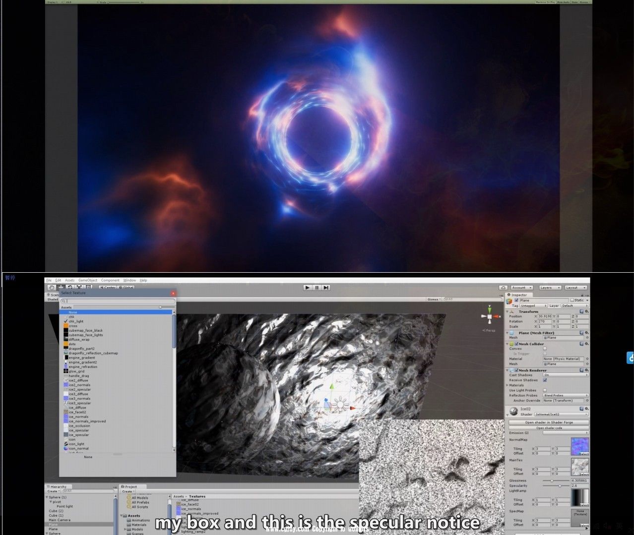
Task: Open the Layers dropdown
Action: [x=550, y=288]
